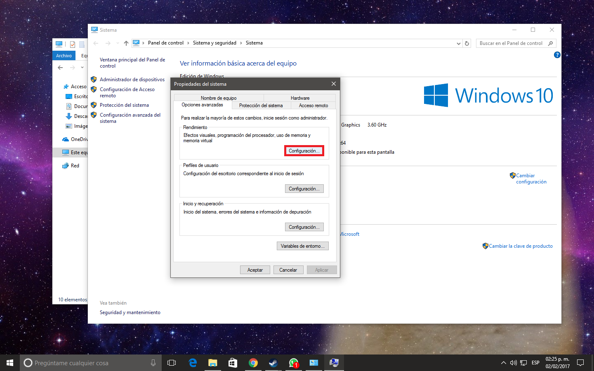The image size is (594, 371).
Task: Click the Cortana search box
Action: pos(91,363)
